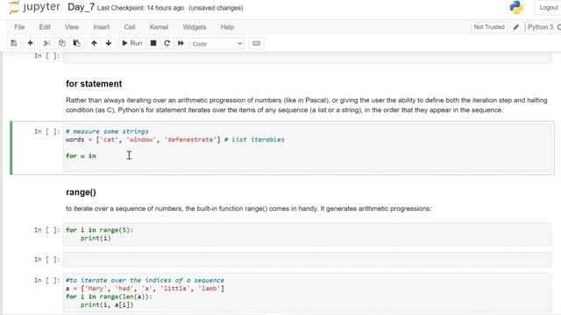561x315 pixels.
Task: Move the selected cell down
Action: tap(109, 43)
